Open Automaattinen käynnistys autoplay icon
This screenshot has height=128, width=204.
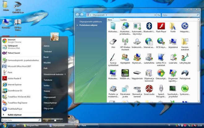pyautogui.click(x=137, y=26)
